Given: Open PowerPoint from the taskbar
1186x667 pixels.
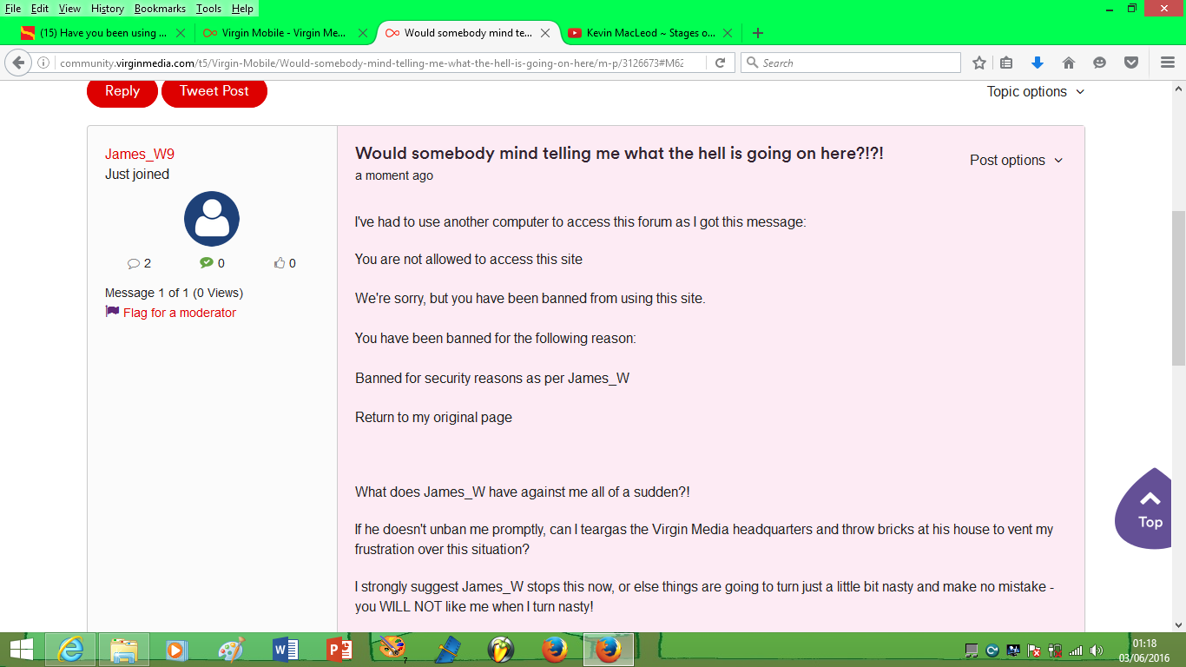Looking at the screenshot, I should 337,649.
